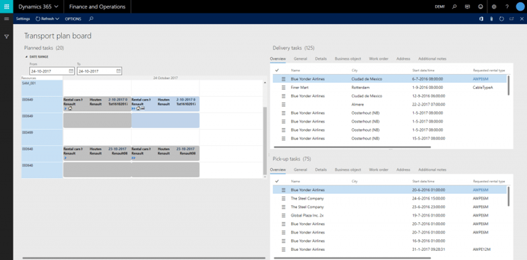Open the hamburger navigation pane icon
Image resolution: width=527 pixels, height=260 pixels.
[6, 19]
